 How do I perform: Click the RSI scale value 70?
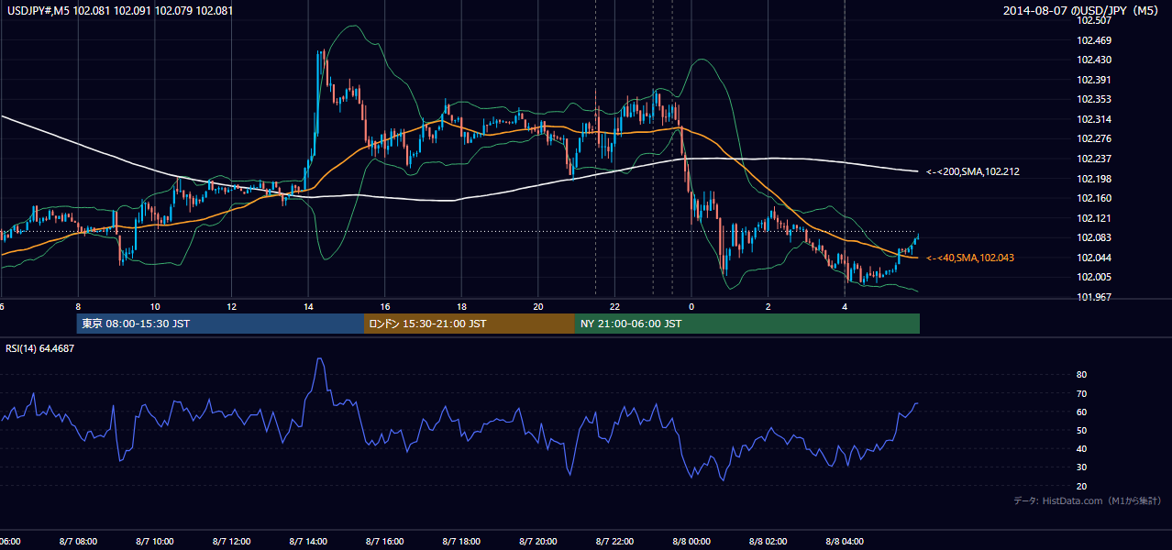point(1082,393)
